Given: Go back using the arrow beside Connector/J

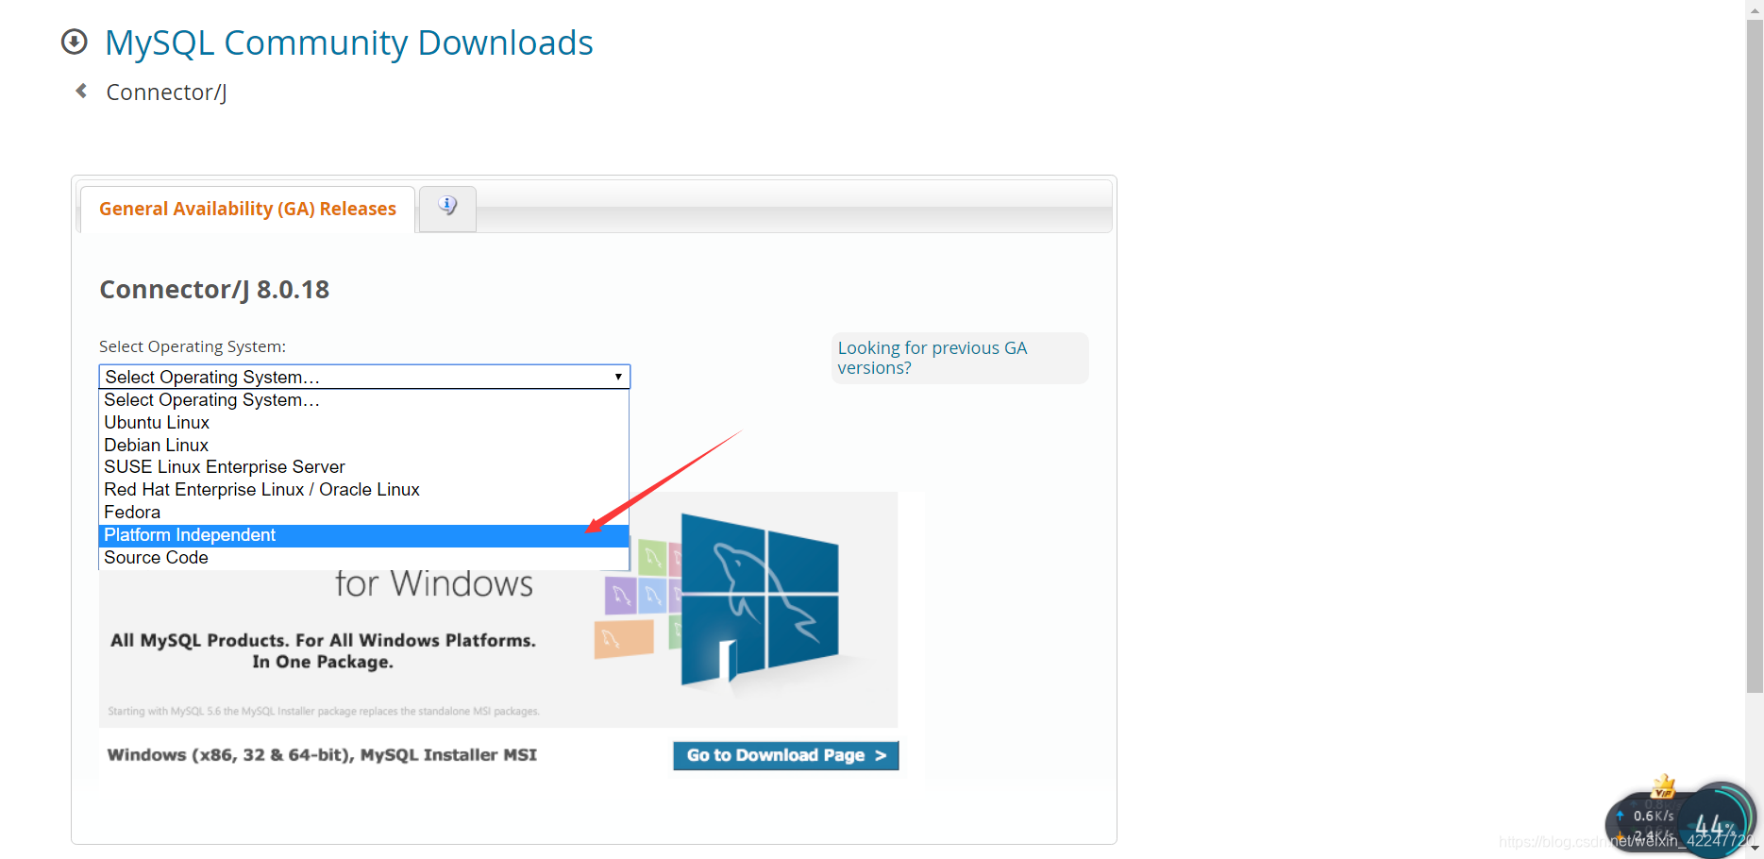Looking at the screenshot, I should point(81,91).
